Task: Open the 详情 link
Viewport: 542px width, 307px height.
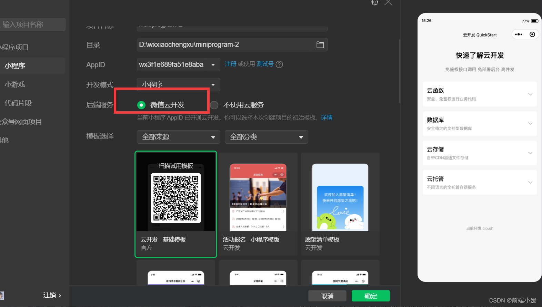Action: [x=327, y=117]
